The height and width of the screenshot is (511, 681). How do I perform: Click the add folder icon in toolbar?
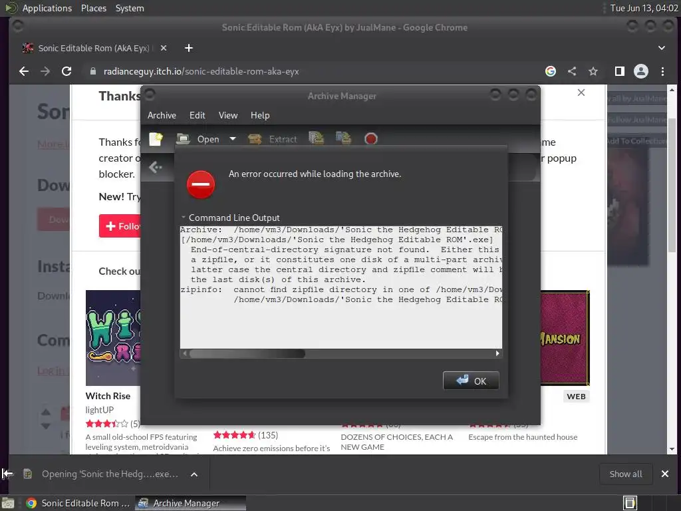click(x=343, y=138)
